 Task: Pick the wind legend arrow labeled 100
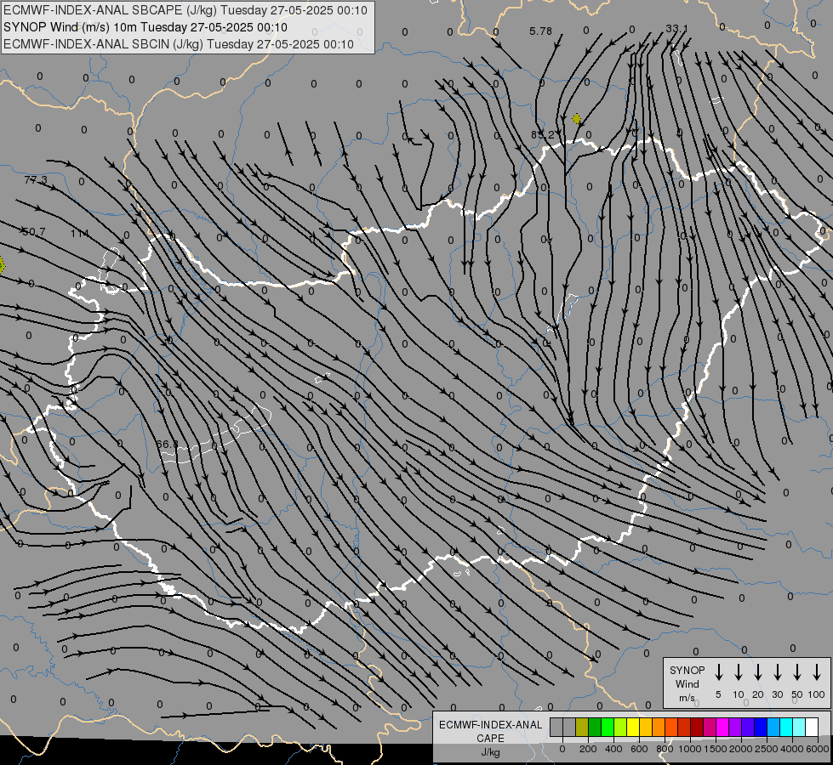817,672
